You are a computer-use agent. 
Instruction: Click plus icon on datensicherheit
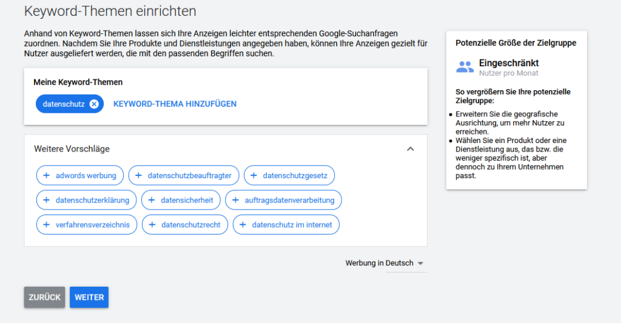click(x=152, y=200)
